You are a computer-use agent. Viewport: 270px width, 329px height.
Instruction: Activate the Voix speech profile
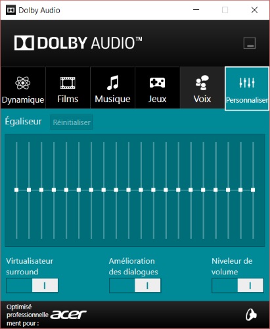point(202,88)
